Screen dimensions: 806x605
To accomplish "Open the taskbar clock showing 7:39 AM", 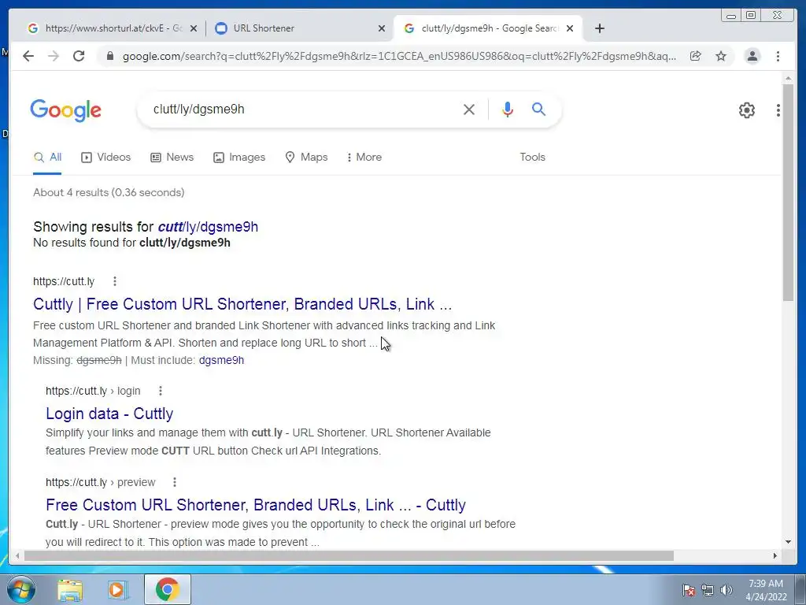I will pos(766,590).
